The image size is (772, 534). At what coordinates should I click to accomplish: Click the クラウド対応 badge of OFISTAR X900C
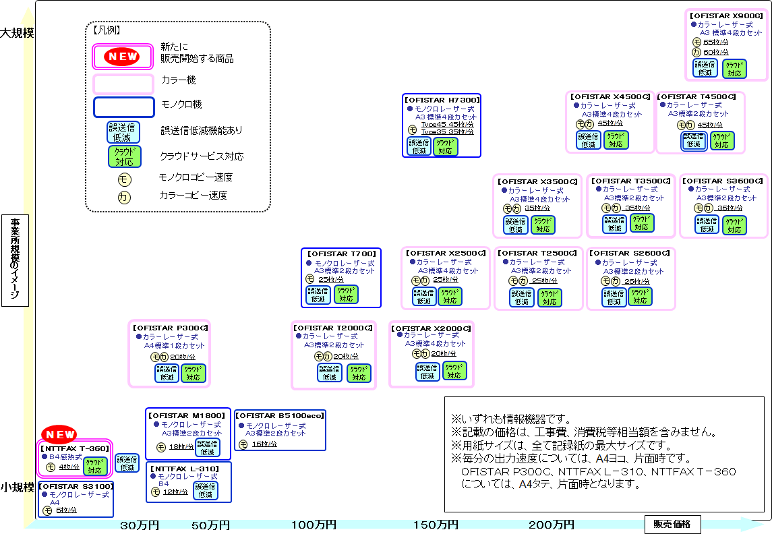coord(734,68)
